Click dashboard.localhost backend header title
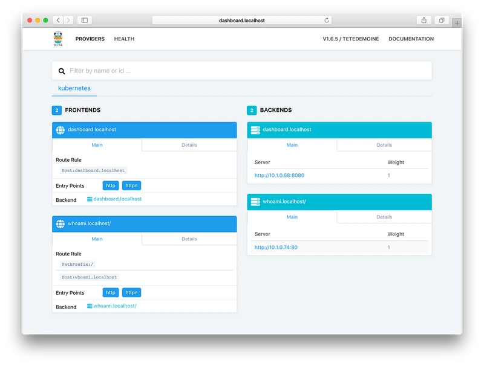Screen dimensions: 484x366 point(287,130)
